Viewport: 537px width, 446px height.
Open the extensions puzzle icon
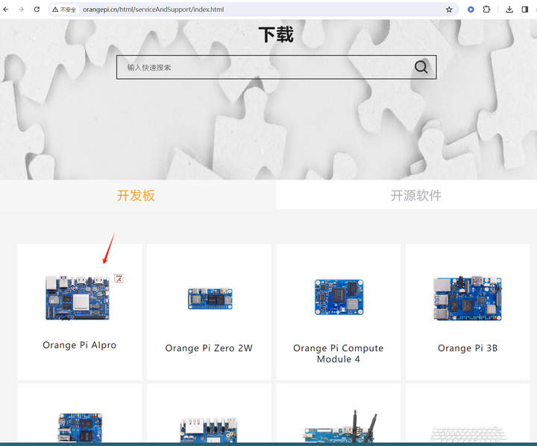coord(486,10)
